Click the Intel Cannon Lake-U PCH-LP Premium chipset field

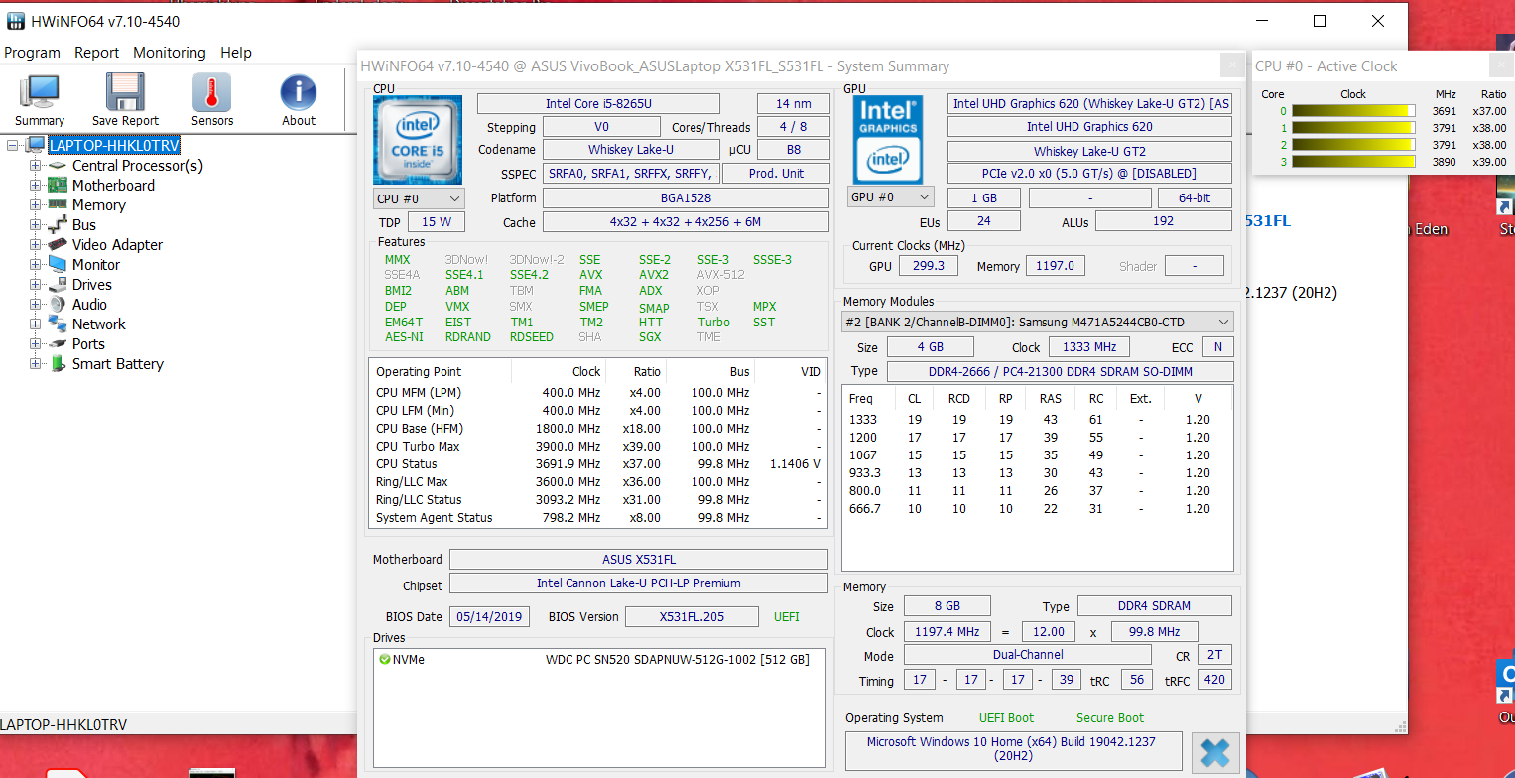[x=639, y=583]
